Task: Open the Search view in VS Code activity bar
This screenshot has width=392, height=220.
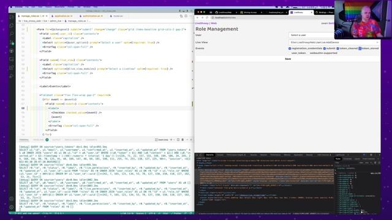Action: pyautogui.click(x=12, y=34)
